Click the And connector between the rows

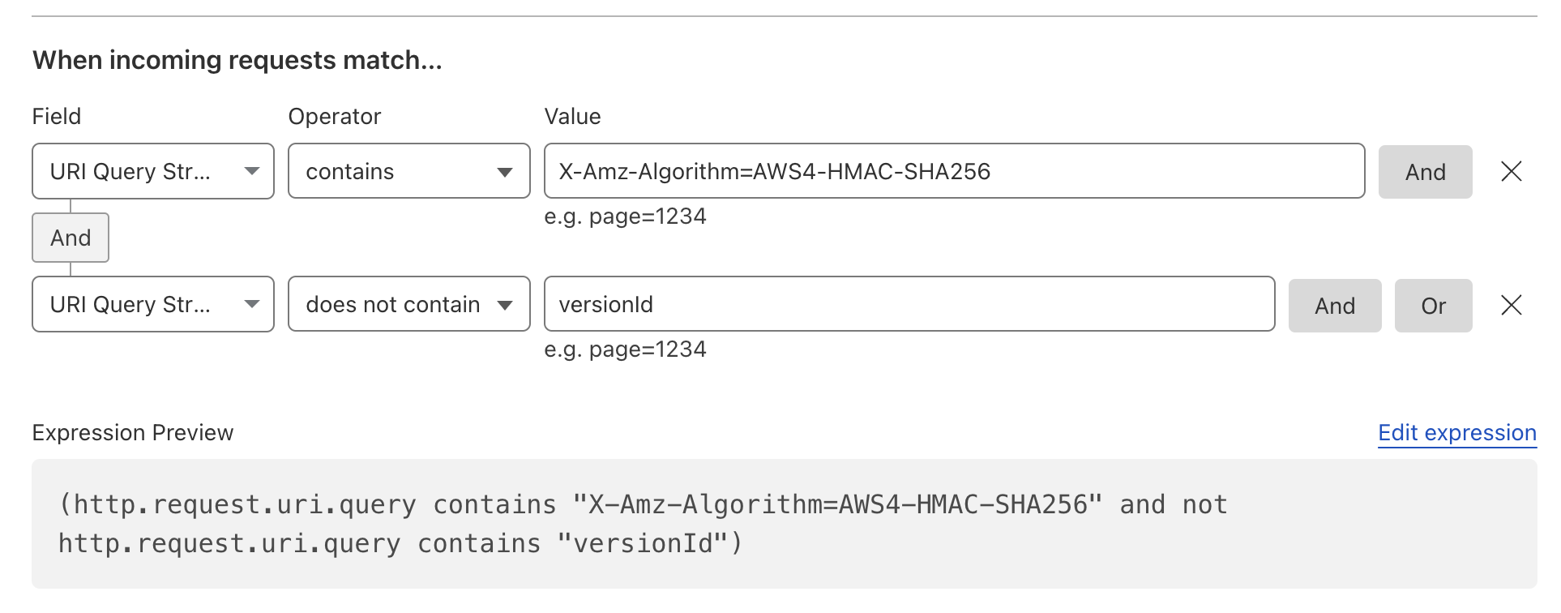[x=71, y=238]
